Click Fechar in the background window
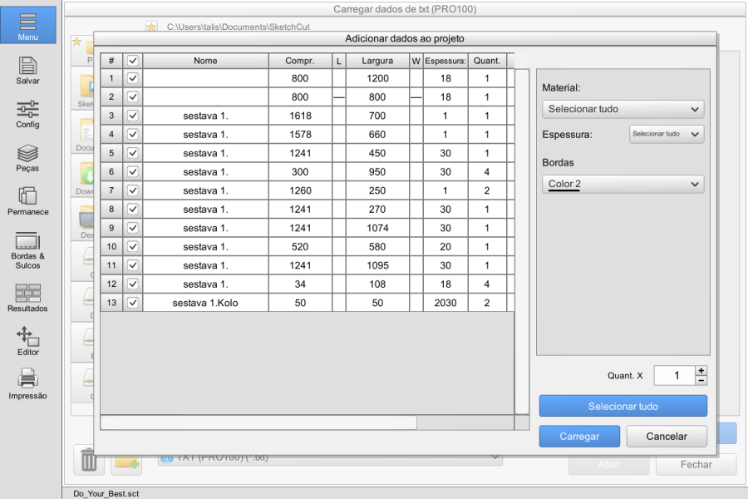This screenshot has width=748, height=499. [696, 465]
